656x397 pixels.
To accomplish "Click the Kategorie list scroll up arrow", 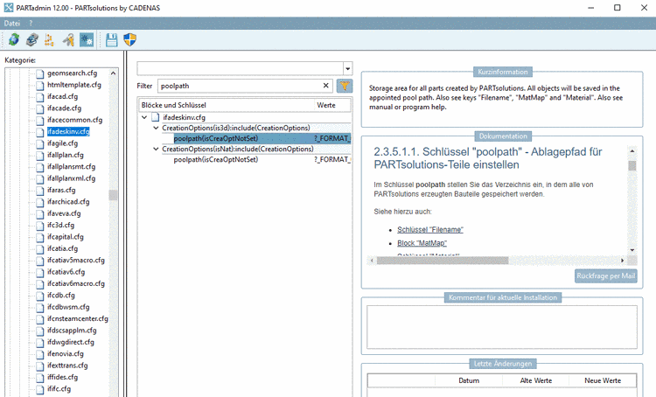I will [113, 73].
